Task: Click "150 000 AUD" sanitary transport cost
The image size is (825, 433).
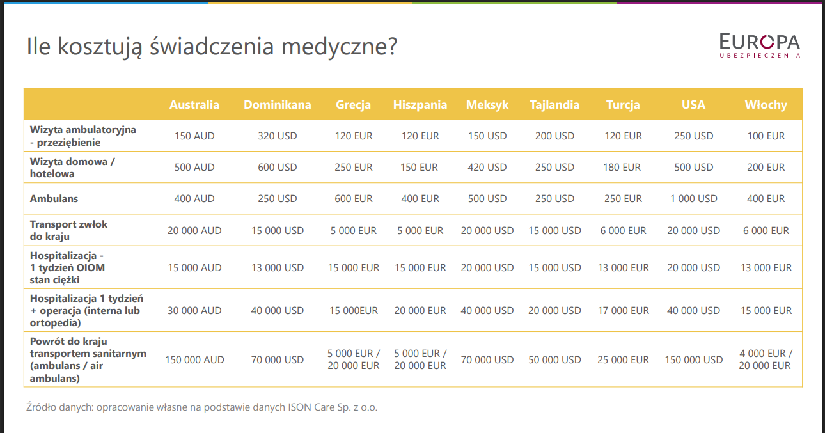Action: (x=194, y=359)
